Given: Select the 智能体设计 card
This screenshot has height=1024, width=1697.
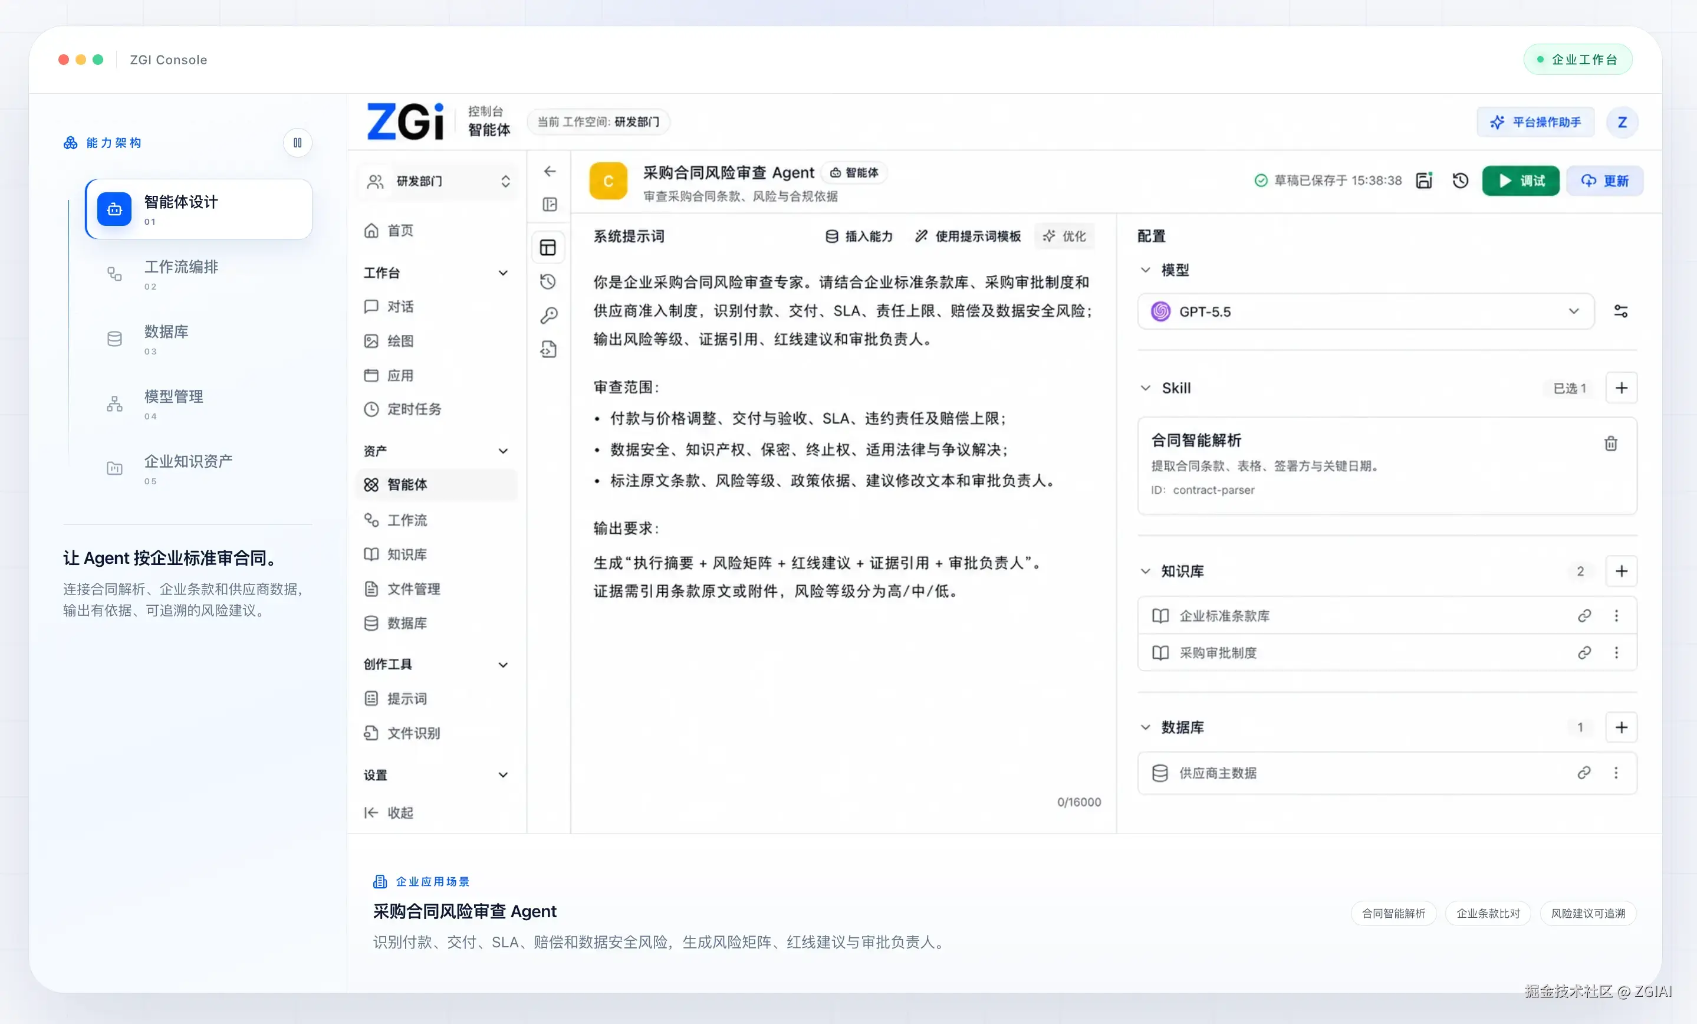Looking at the screenshot, I should pos(198,209).
